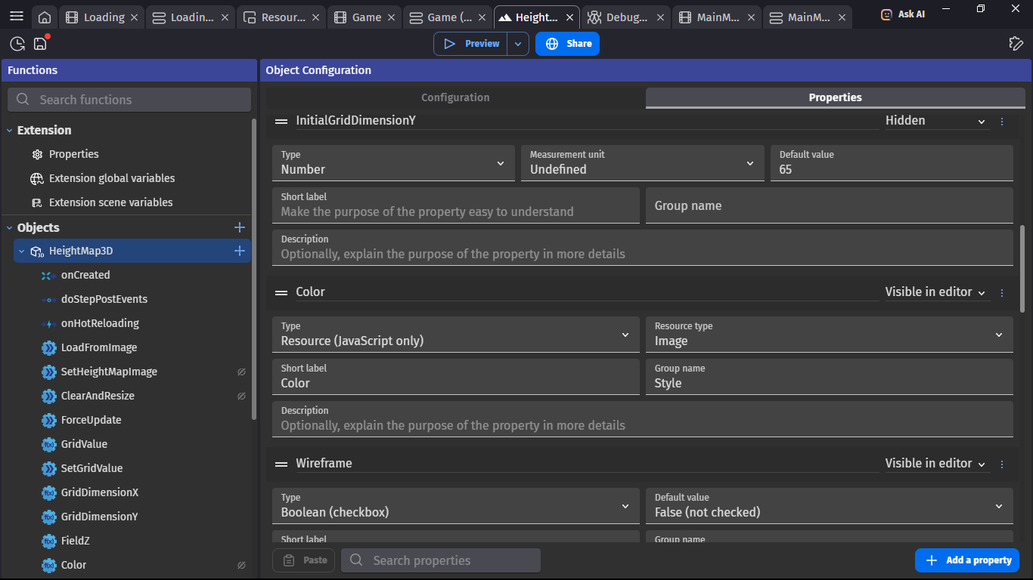Open project history clock icon

tap(17, 44)
